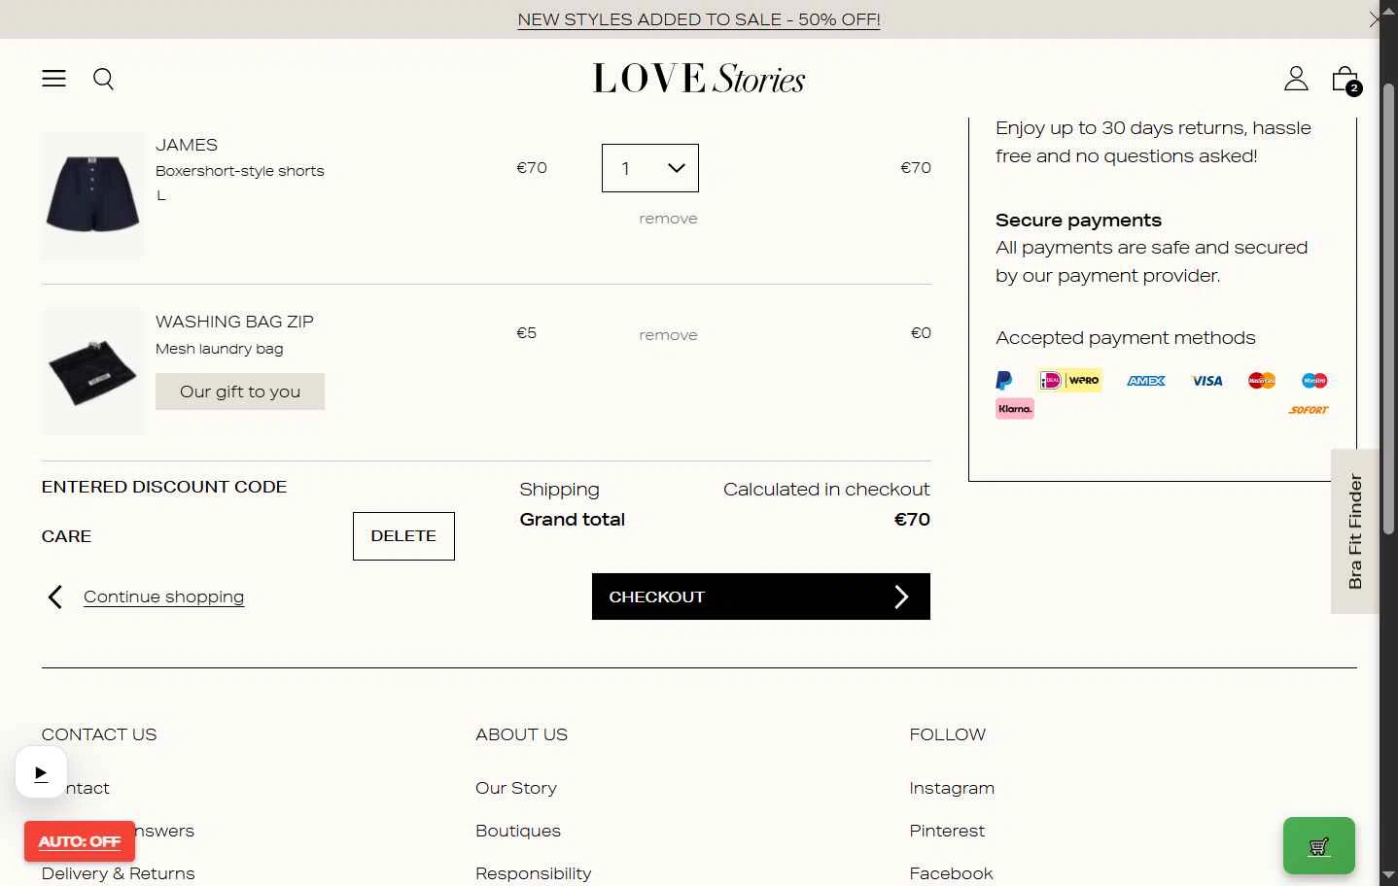Open the Instagram footer link
The image size is (1398, 886).
[x=952, y=788]
